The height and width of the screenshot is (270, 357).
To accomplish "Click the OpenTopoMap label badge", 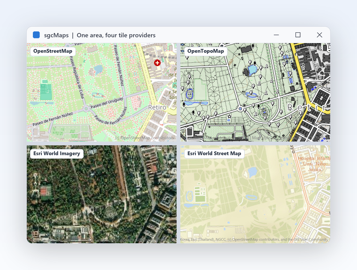I will [206, 51].
